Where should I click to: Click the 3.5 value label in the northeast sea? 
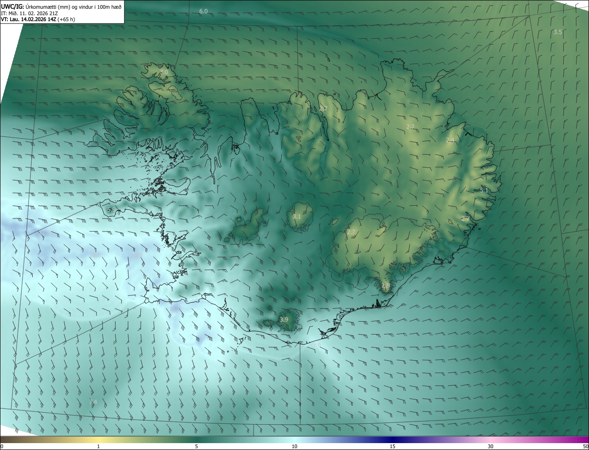tap(558, 32)
